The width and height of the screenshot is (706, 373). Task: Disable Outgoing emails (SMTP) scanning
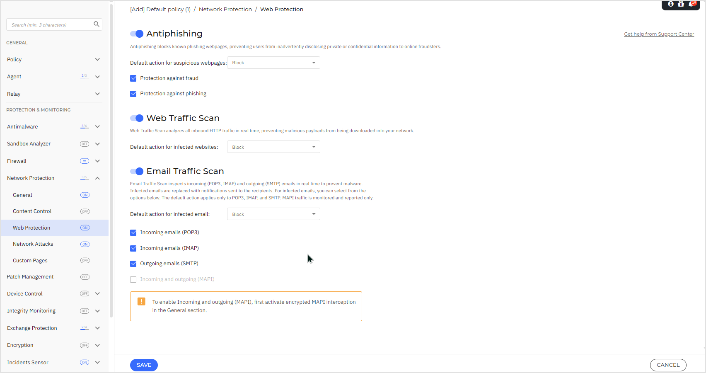pyautogui.click(x=133, y=264)
